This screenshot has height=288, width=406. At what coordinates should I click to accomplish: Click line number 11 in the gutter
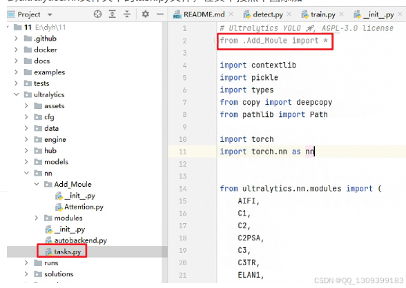coord(182,152)
